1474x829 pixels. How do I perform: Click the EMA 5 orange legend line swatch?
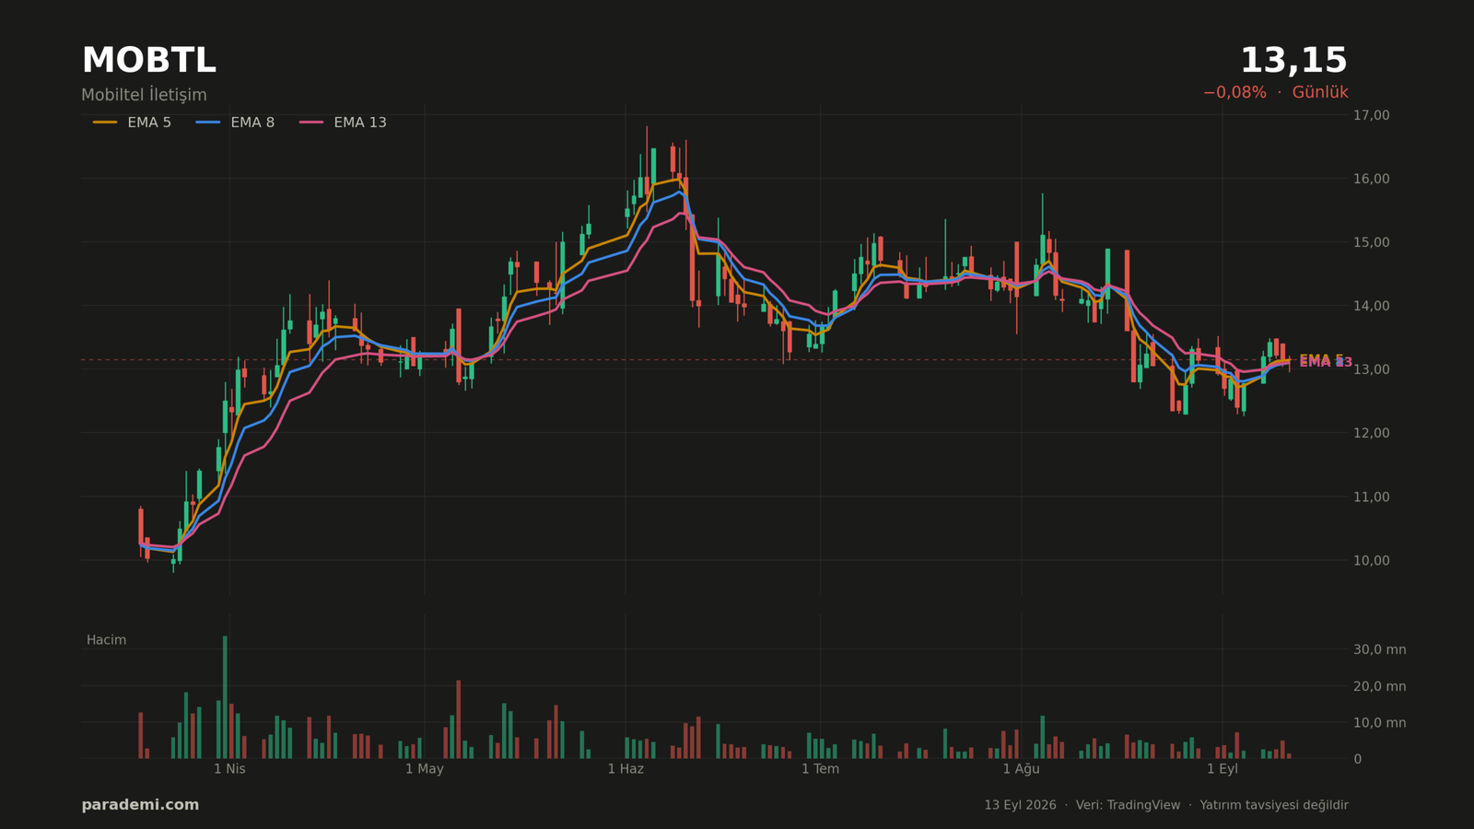click(105, 123)
